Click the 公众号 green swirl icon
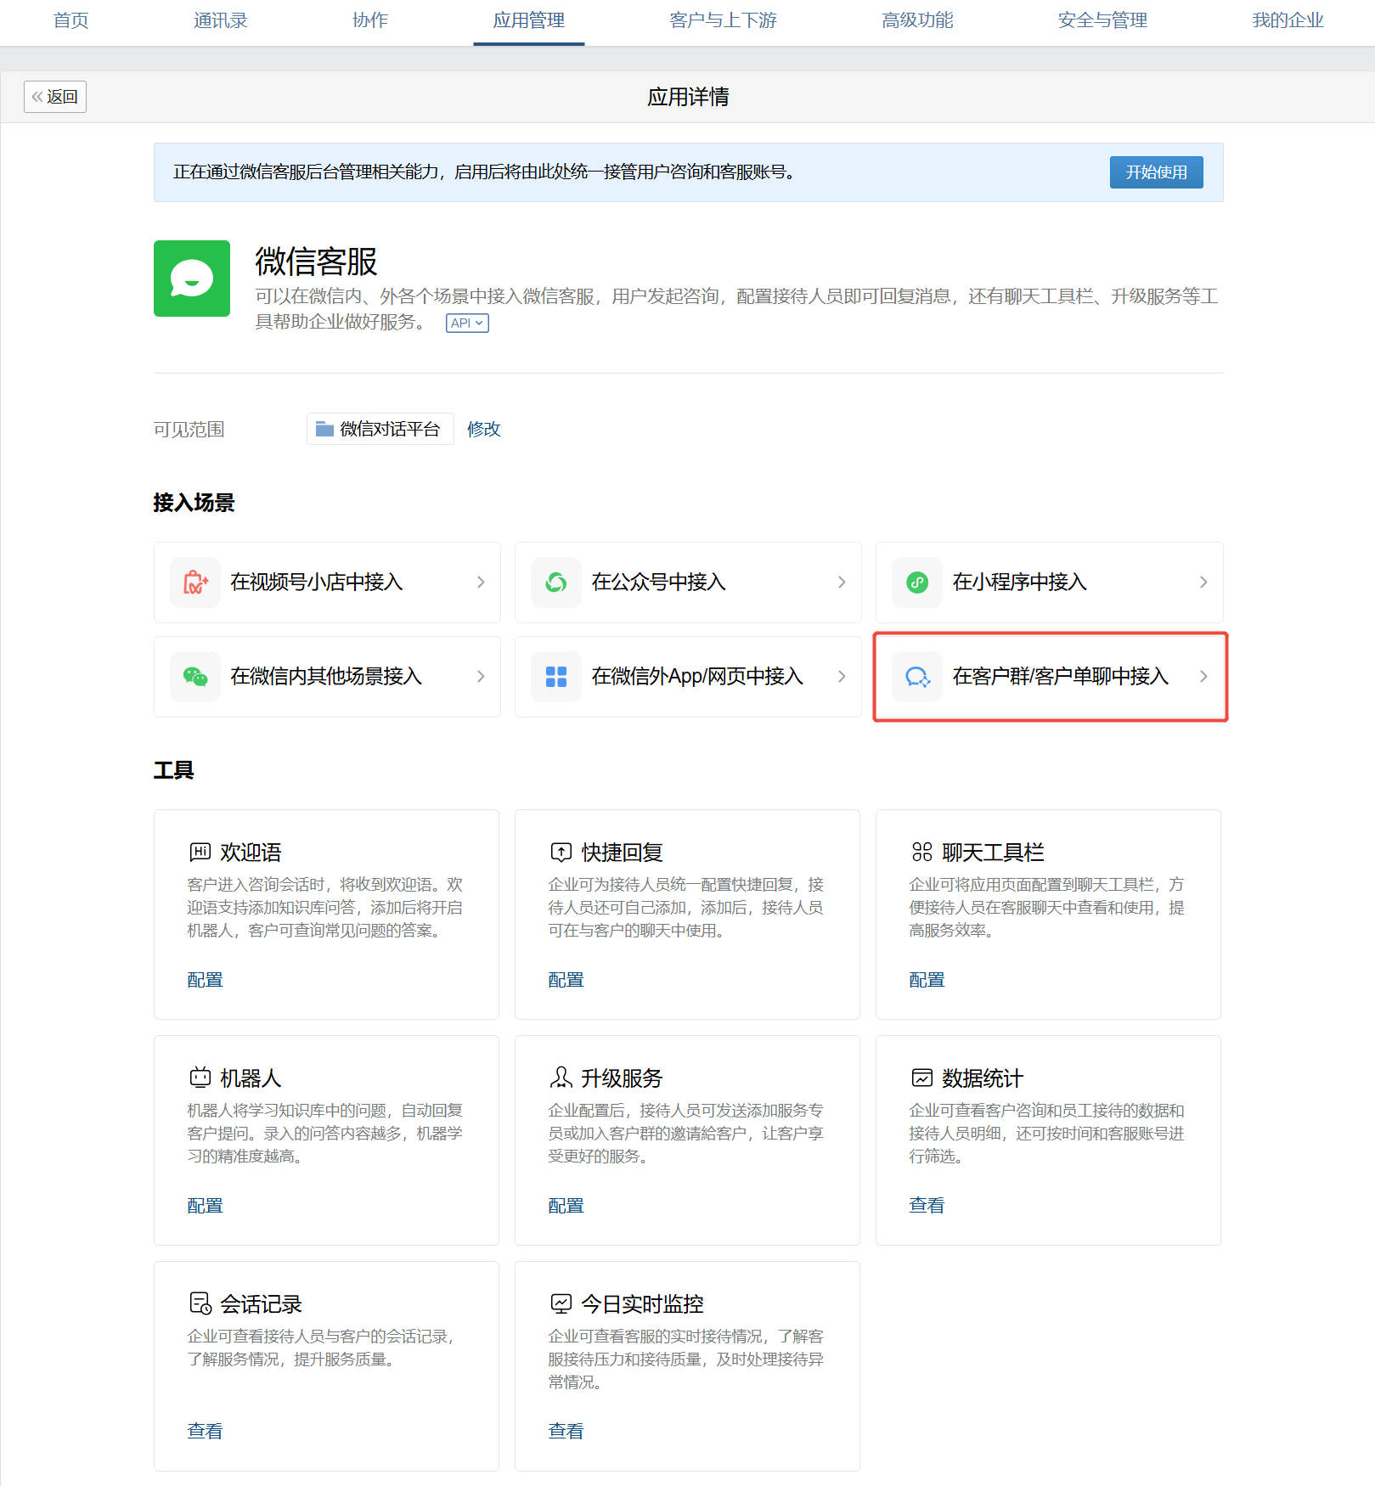 coord(556,583)
